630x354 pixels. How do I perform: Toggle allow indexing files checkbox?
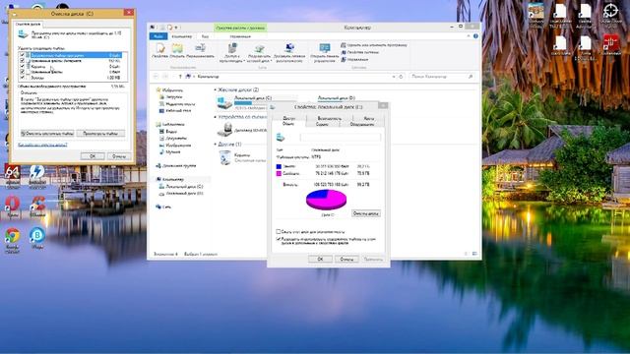pos(278,239)
